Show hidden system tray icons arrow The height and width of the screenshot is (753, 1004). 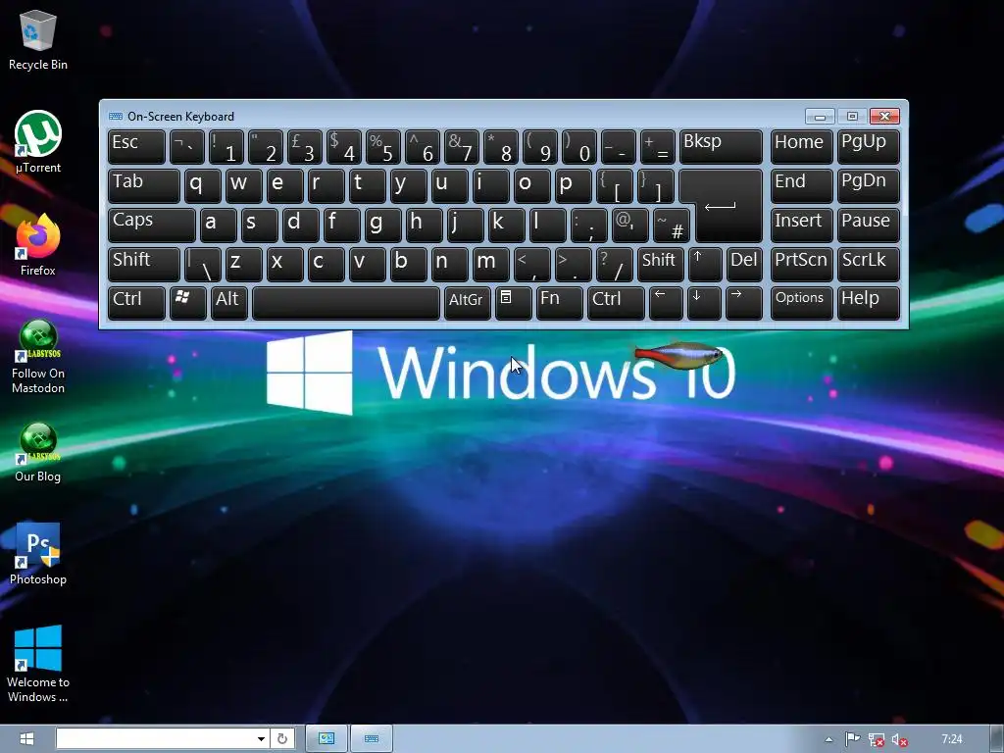(x=828, y=739)
